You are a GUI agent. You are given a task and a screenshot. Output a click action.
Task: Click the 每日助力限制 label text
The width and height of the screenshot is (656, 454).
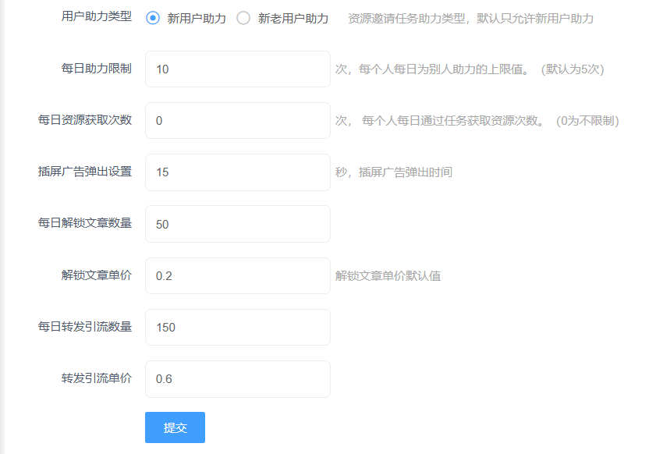pyautogui.click(x=97, y=68)
